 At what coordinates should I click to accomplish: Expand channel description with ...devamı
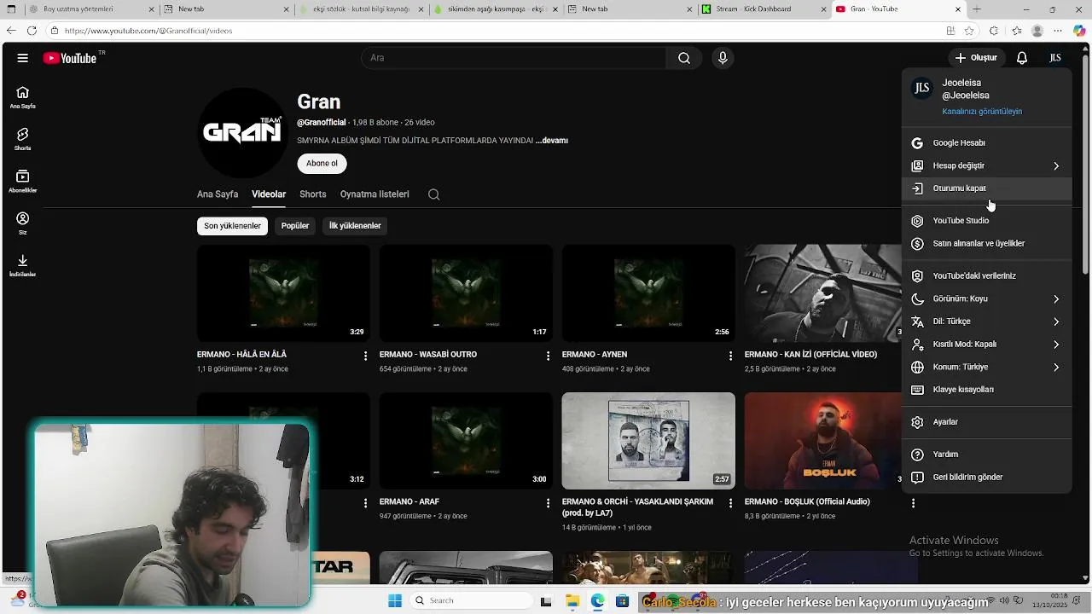coord(551,141)
